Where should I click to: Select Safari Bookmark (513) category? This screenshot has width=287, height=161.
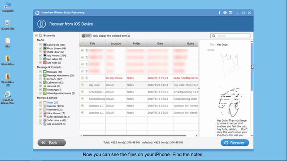tap(58, 117)
